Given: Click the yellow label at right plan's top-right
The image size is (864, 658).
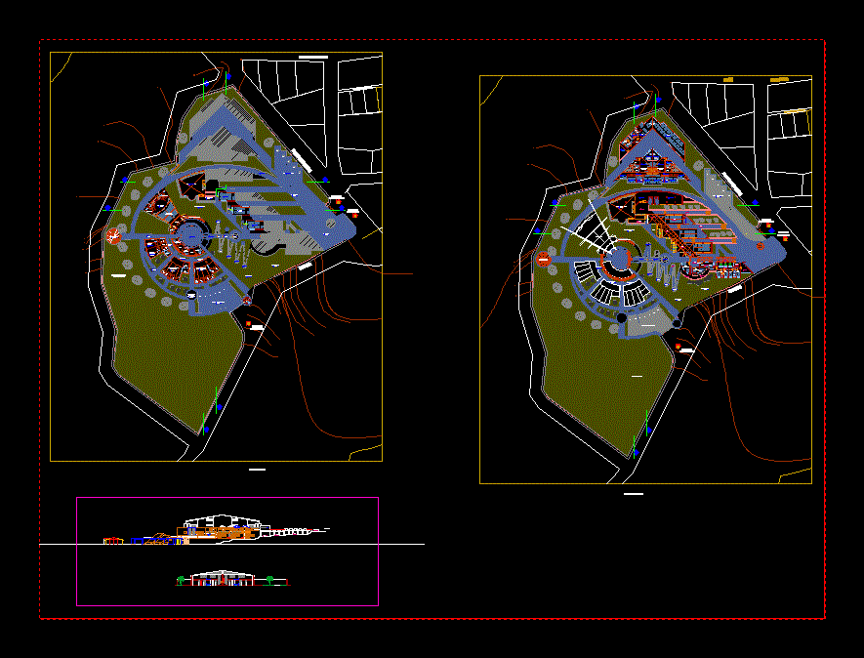Looking at the screenshot, I should (778, 78).
